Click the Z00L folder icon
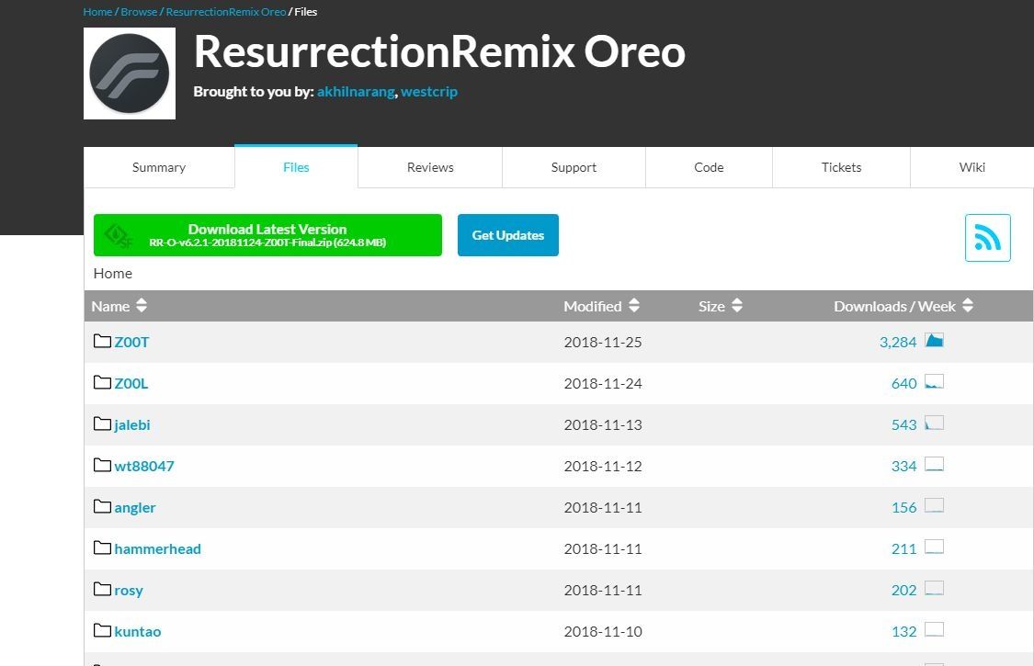This screenshot has height=666, width=1034. tap(102, 382)
